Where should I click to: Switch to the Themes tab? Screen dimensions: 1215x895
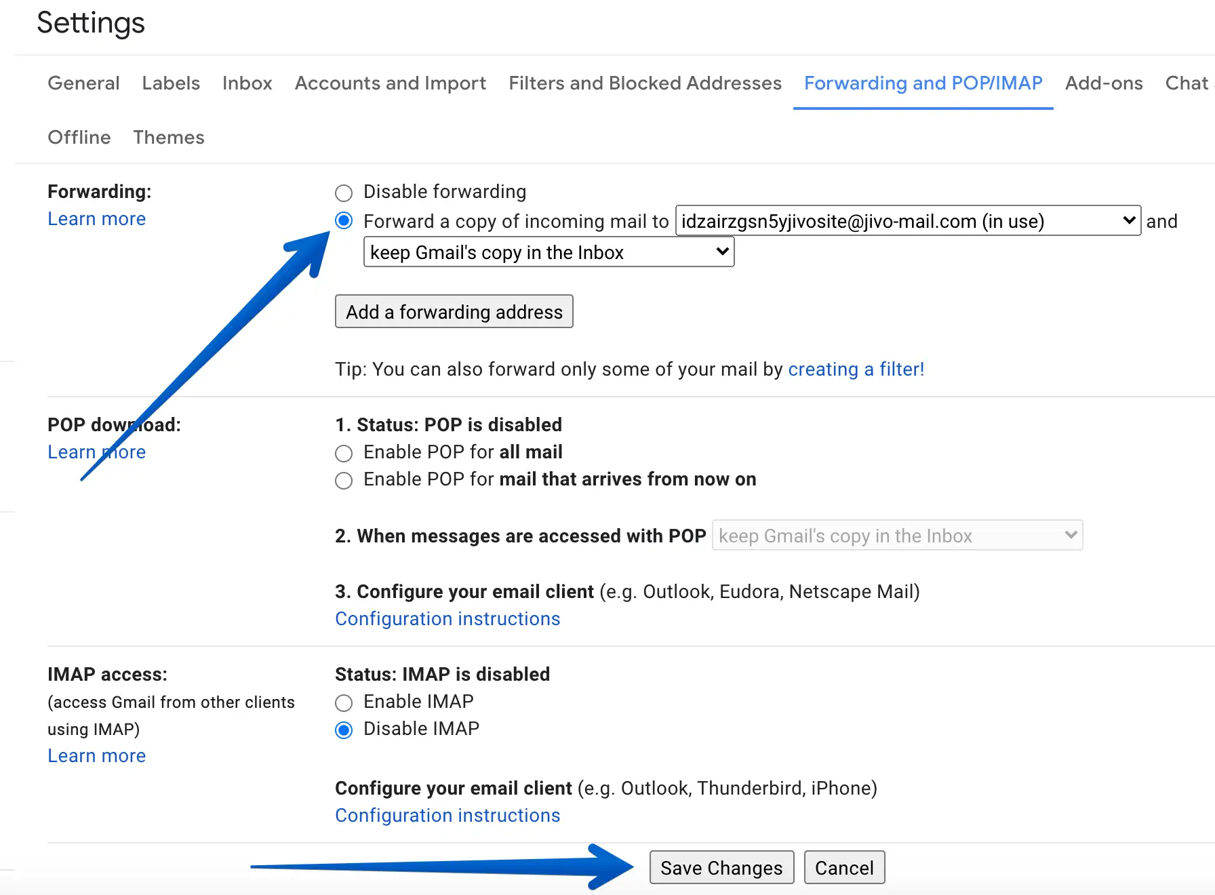pos(169,138)
